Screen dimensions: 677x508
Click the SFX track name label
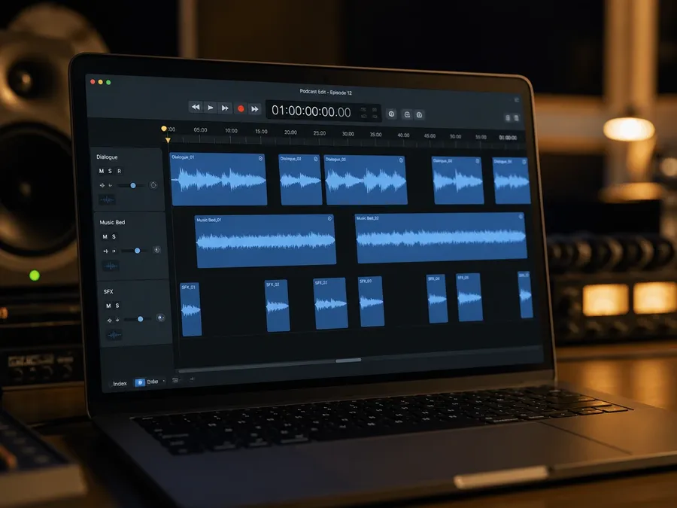108,291
